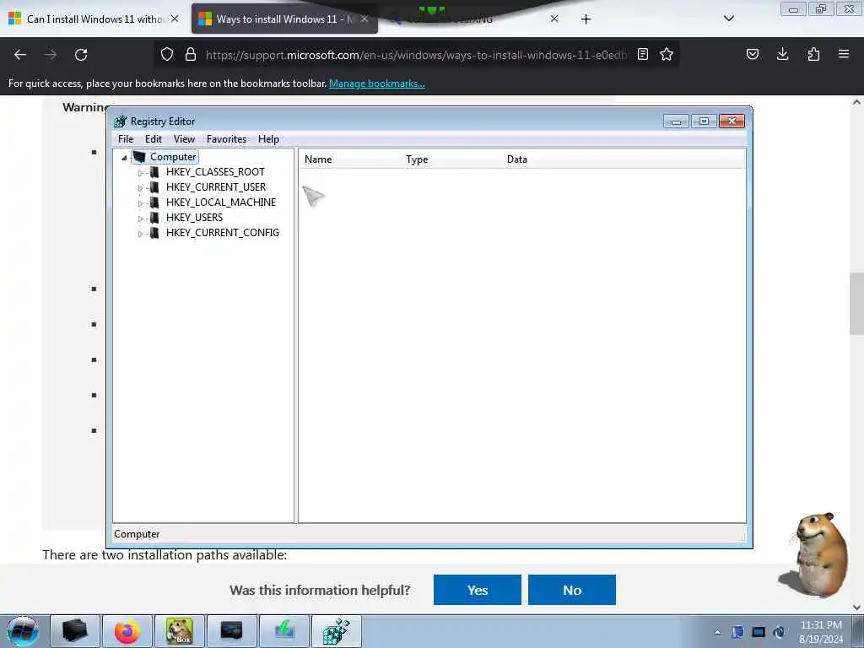The image size is (864, 648).
Task: Collapse the Computer tree node
Action: coord(125,158)
